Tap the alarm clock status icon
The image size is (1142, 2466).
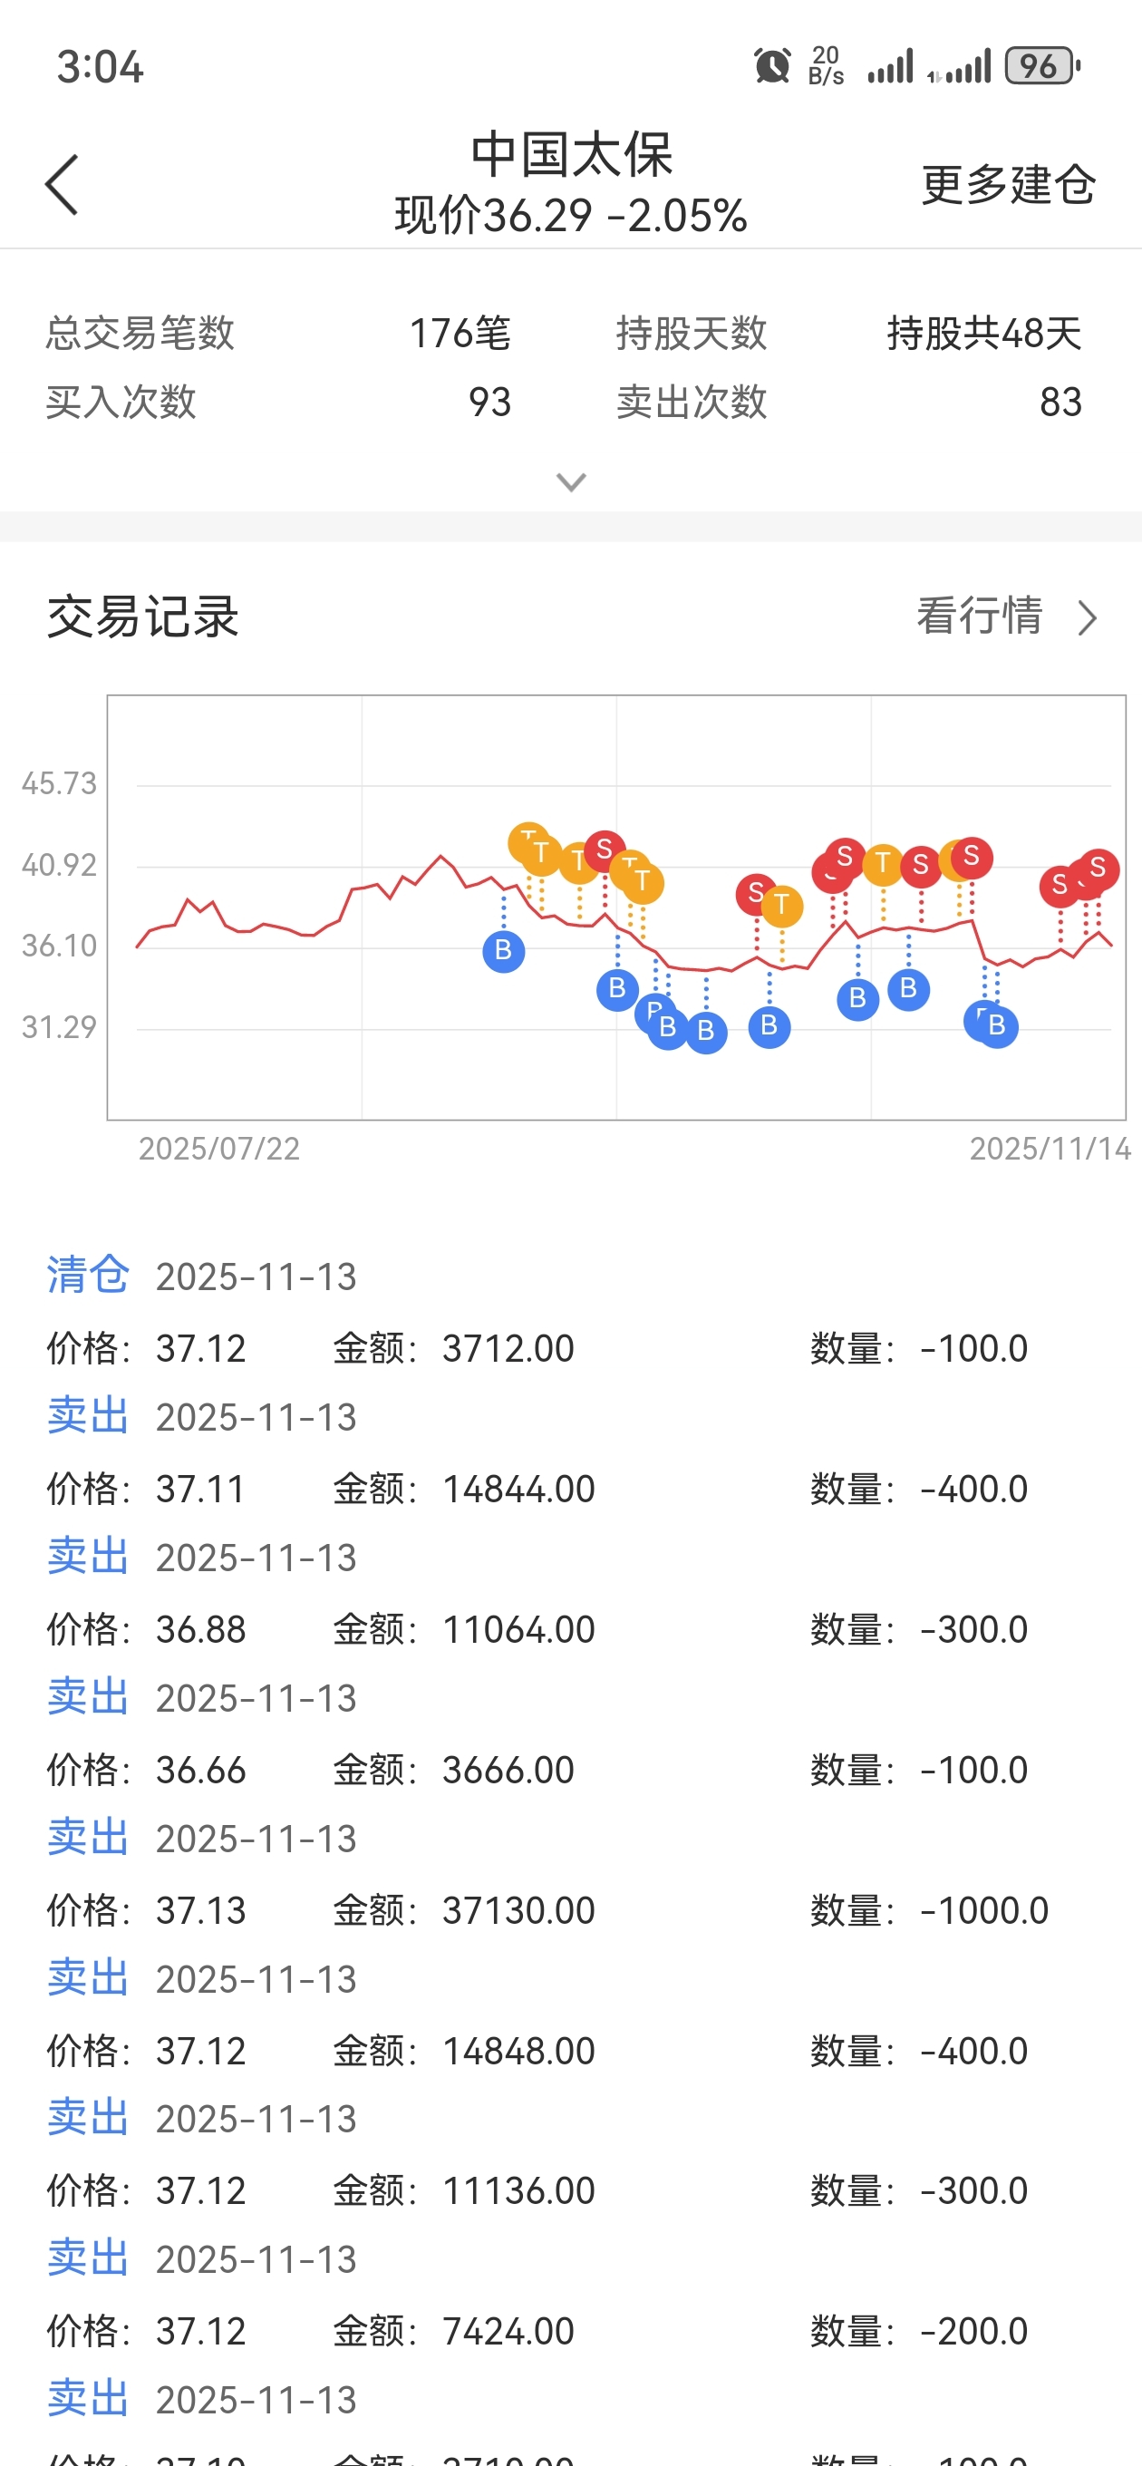771,66
